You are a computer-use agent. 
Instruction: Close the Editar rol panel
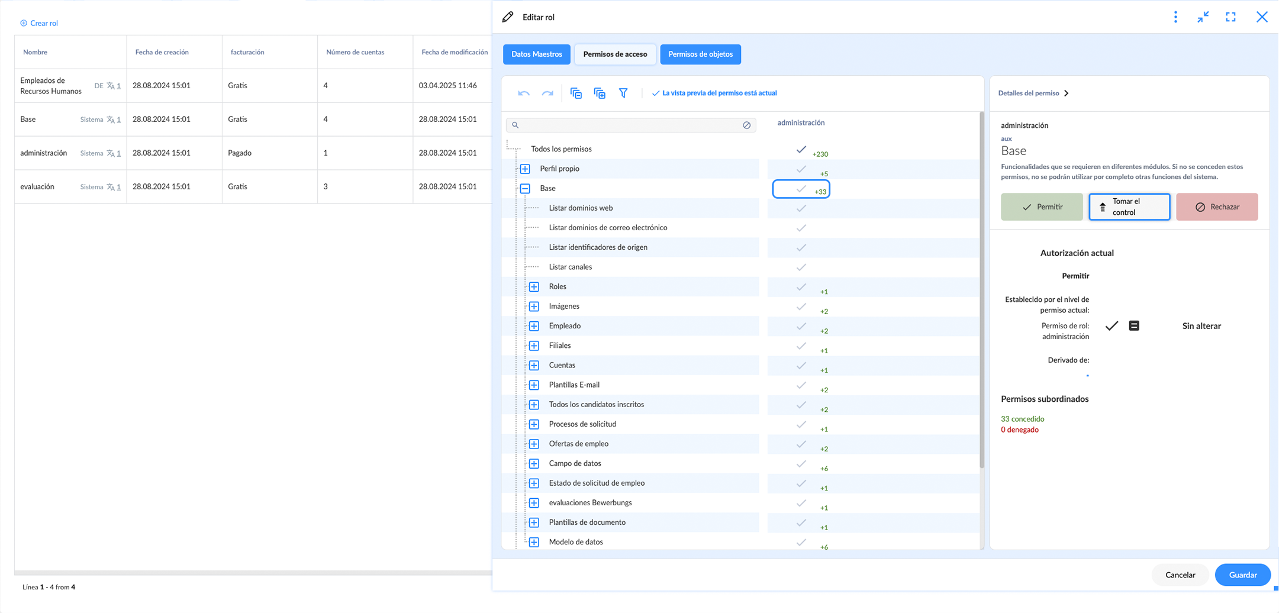point(1262,17)
